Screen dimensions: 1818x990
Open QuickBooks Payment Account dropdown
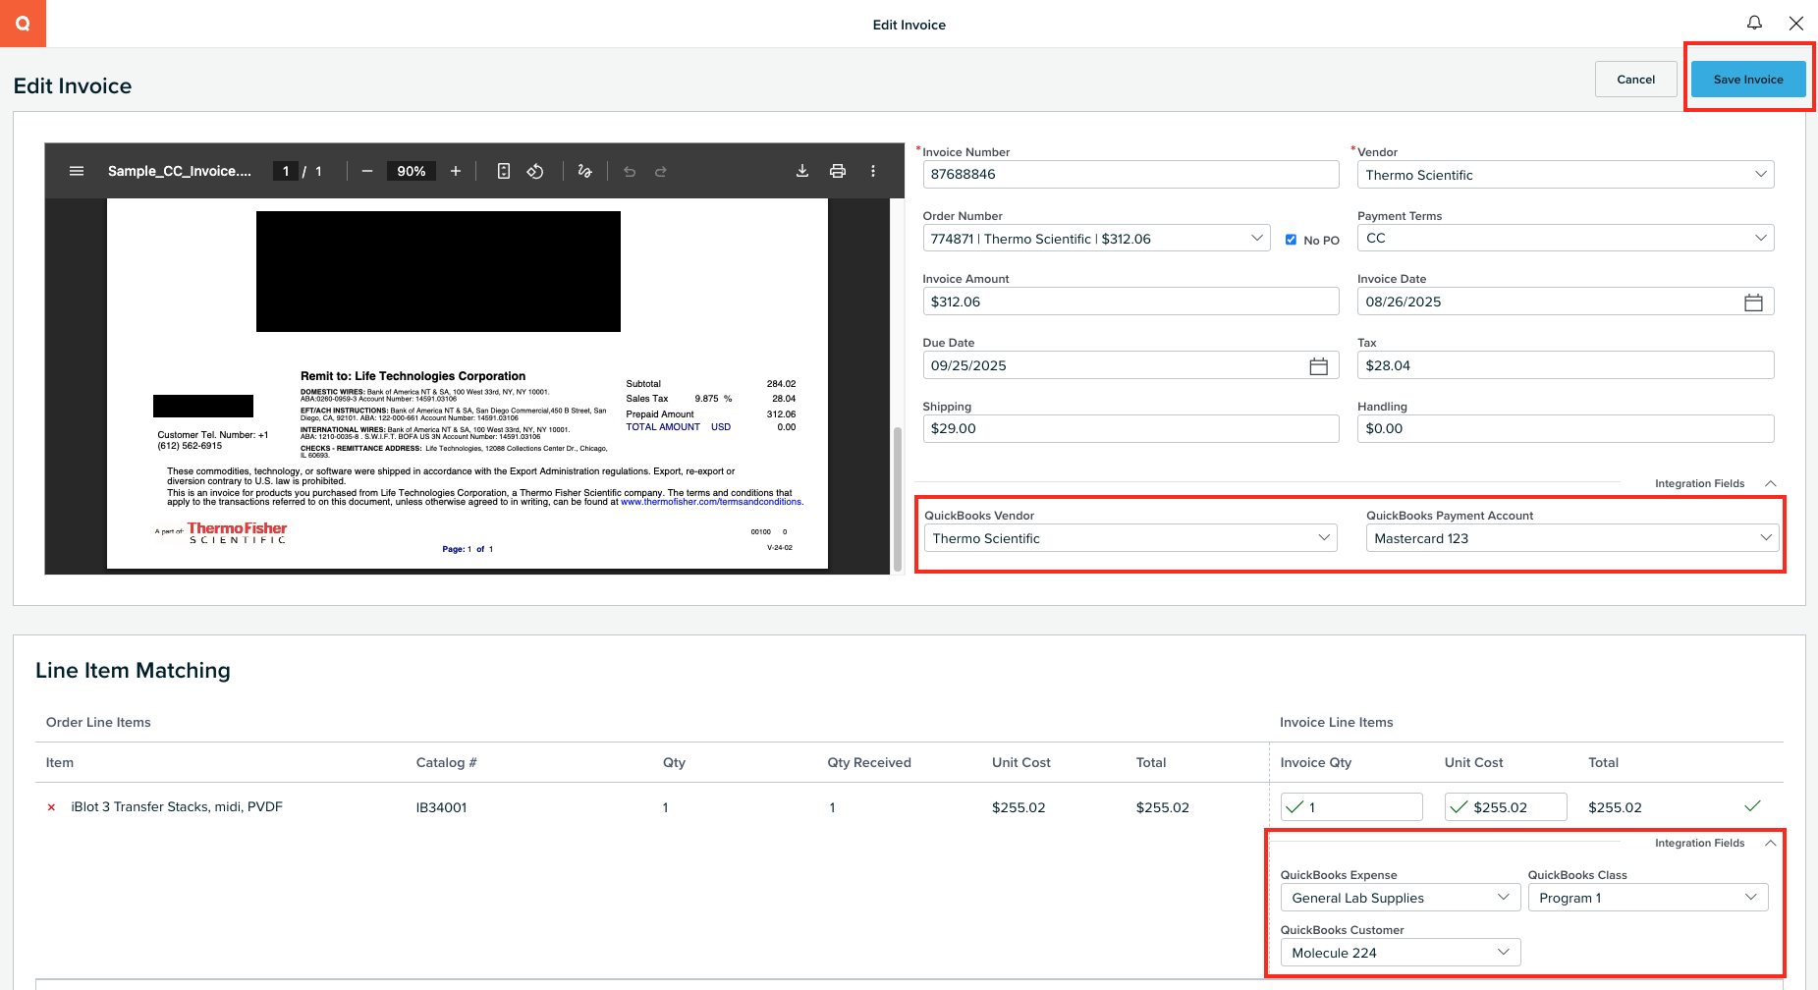tap(1572, 538)
